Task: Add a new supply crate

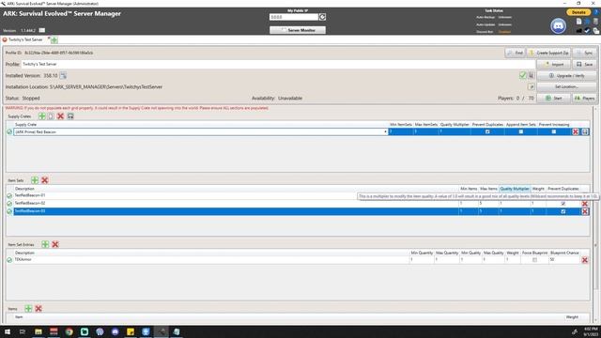Action: 41,116
